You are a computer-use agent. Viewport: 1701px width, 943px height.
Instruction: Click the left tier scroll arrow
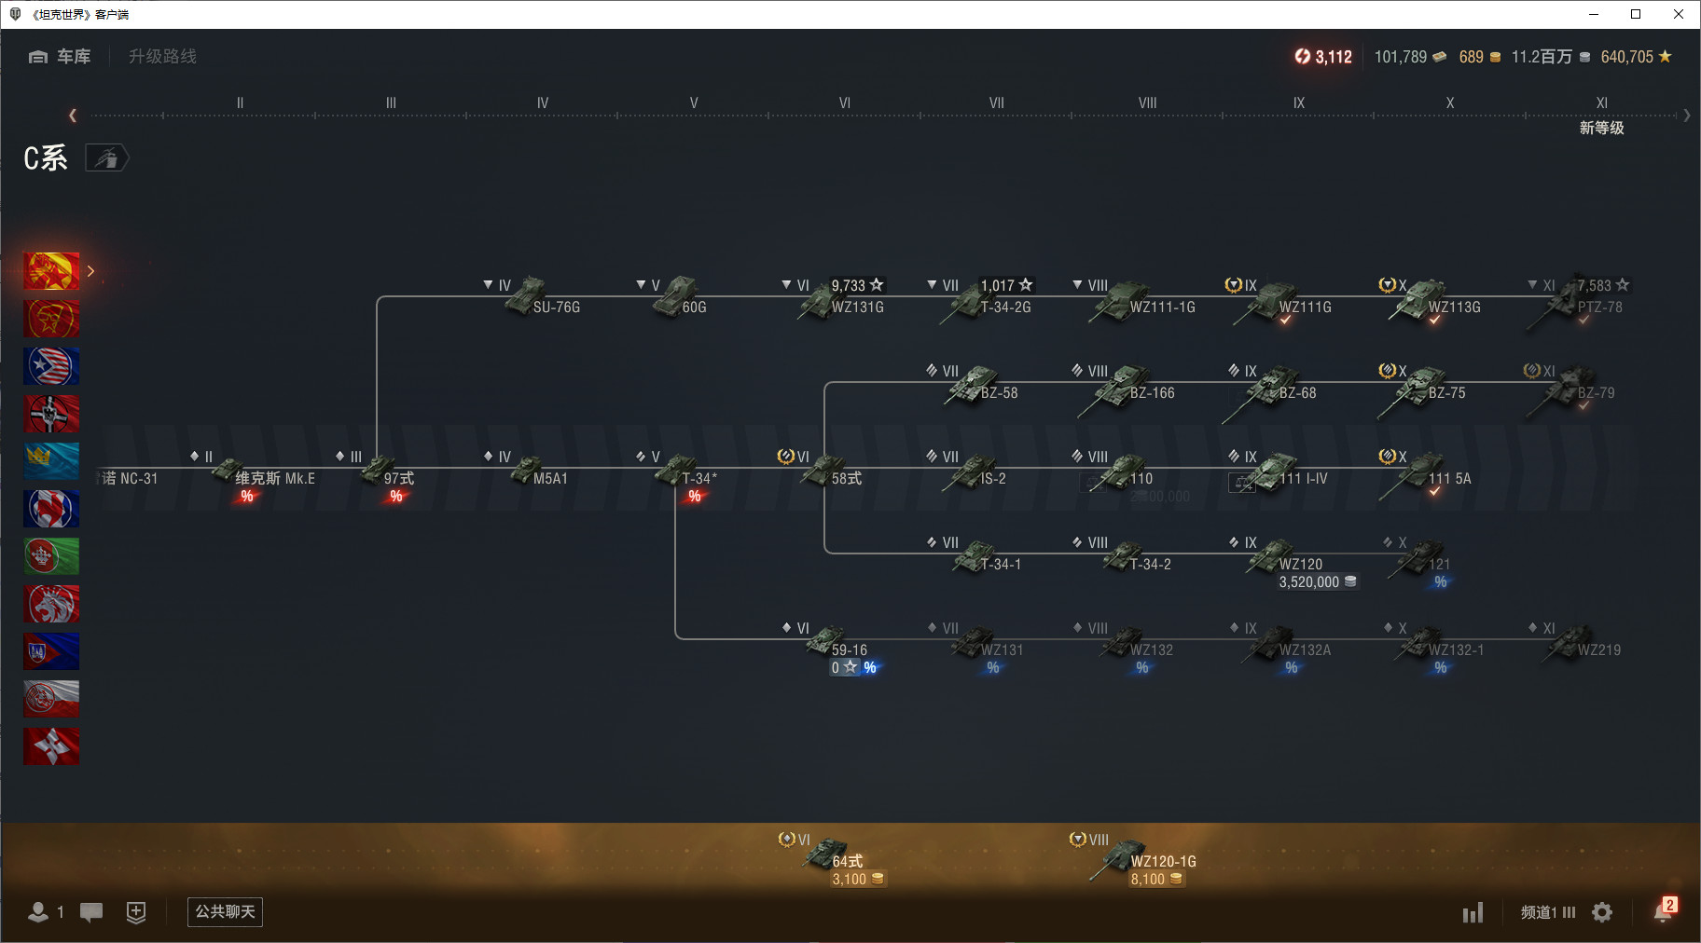tap(73, 116)
